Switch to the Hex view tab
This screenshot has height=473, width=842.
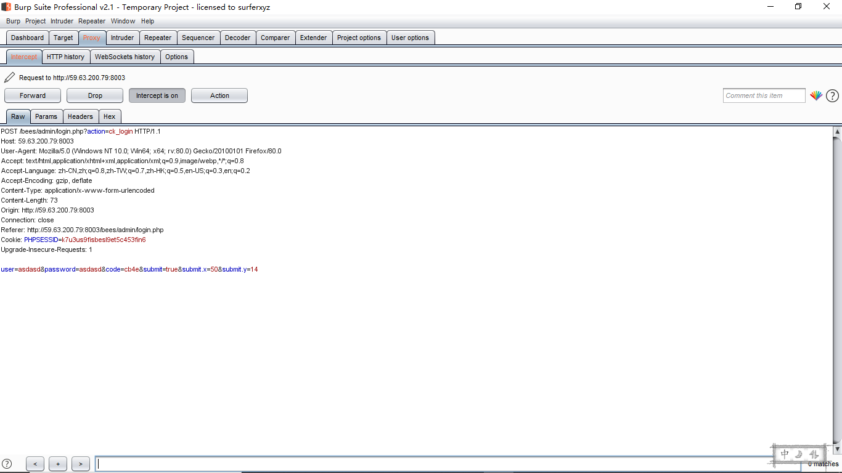(x=109, y=116)
